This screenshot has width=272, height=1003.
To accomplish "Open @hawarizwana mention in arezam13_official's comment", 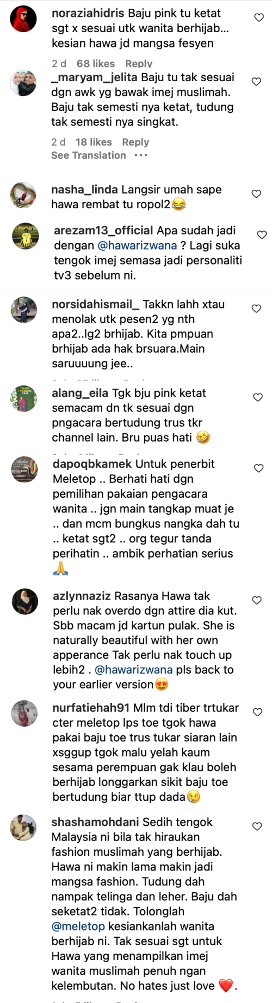I will 137,245.
